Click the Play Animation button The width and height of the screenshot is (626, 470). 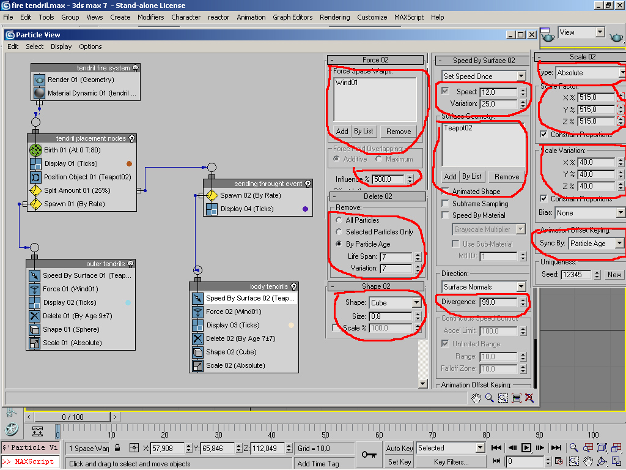pyautogui.click(x=526, y=448)
